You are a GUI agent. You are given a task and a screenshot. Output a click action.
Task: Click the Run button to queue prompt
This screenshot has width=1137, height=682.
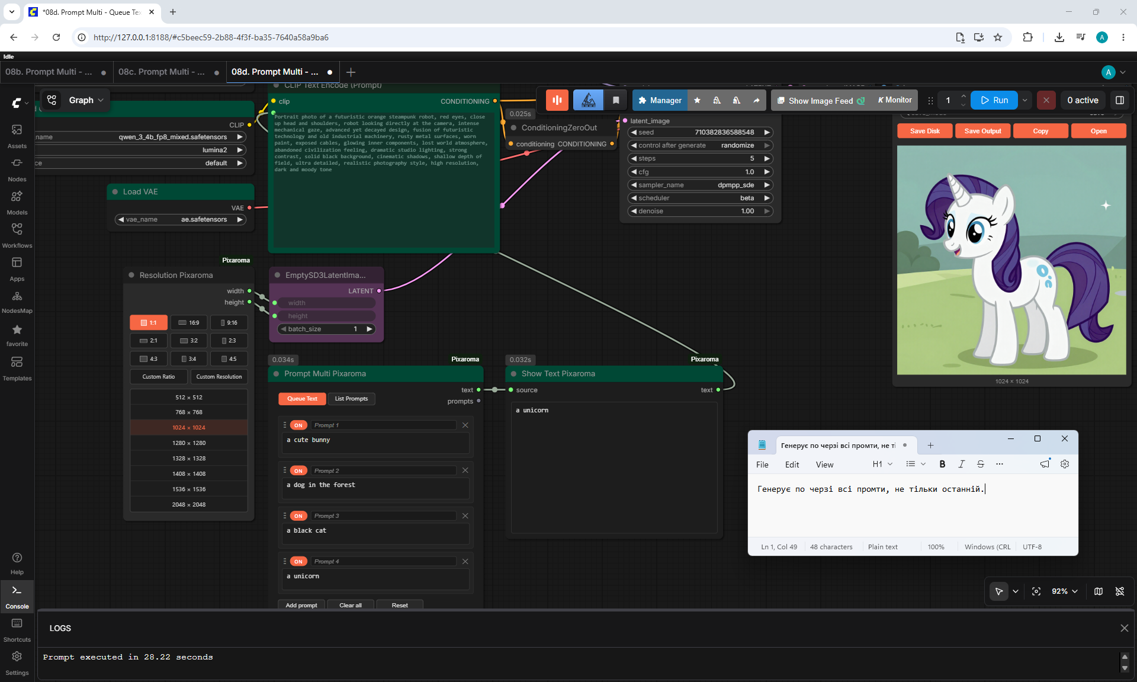995,100
